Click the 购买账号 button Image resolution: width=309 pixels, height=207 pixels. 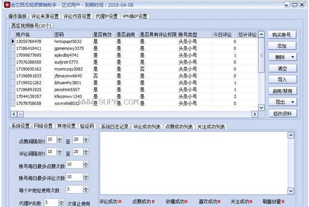pos(282,35)
